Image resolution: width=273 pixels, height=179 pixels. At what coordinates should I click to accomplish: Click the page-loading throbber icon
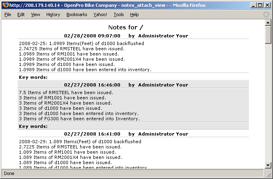[266, 14]
